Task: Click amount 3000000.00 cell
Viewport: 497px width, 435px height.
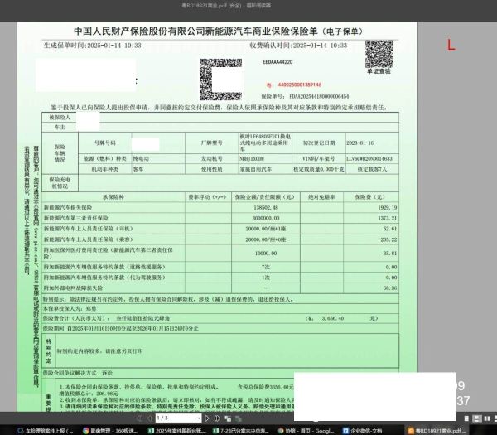Action: click(266, 218)
